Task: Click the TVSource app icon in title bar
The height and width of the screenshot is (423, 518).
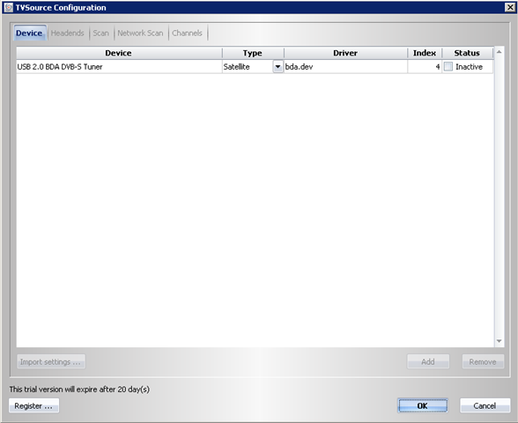Action: click(9, 7)
